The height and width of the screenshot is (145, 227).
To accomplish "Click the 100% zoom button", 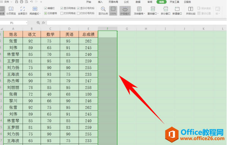I will (x=113, y=11).
